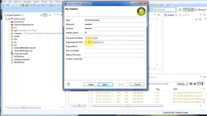Image resolution: width=207 pixels, height=116 pixels.
Task: Toggle the scroll lock icon in LogCat
Action: click(202, 84)
